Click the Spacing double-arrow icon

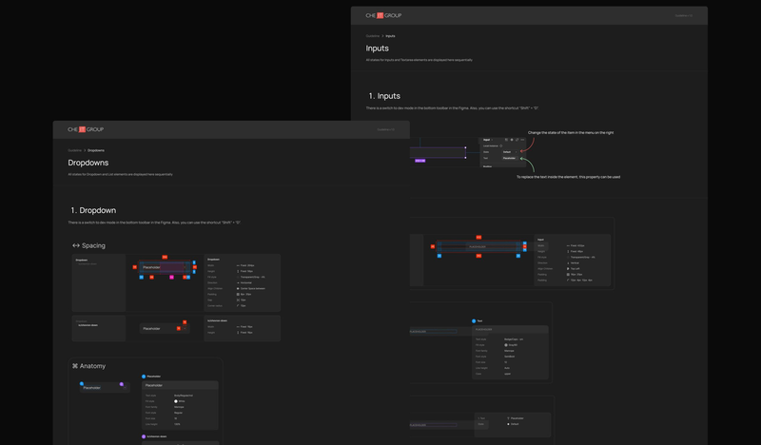pos(76,245)
